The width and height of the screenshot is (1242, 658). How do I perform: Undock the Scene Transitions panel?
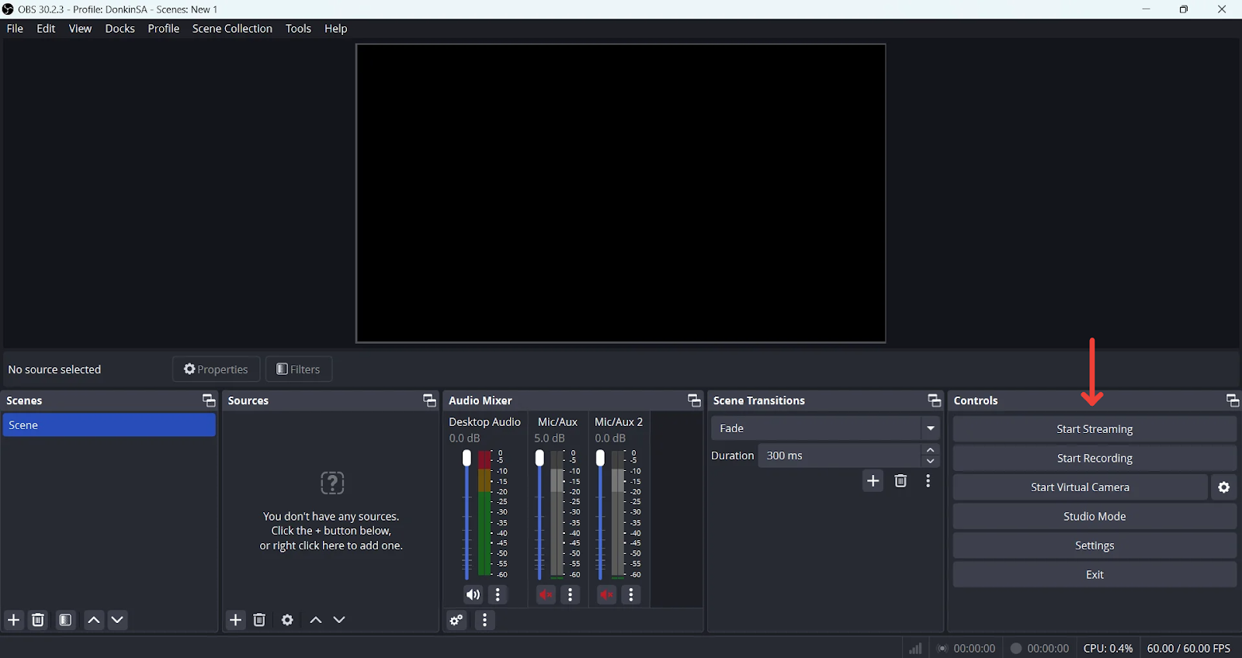[935, 400]
